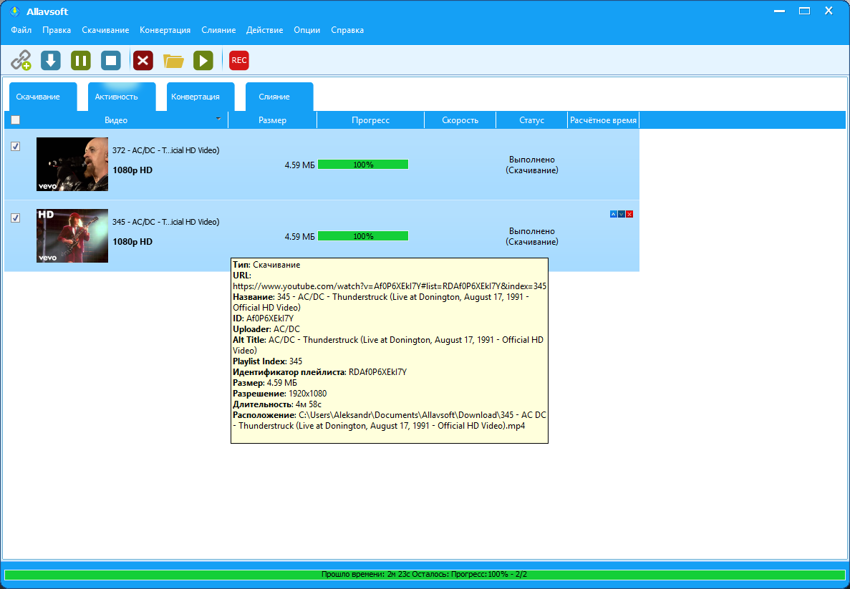Open the download folder icon

173,60
